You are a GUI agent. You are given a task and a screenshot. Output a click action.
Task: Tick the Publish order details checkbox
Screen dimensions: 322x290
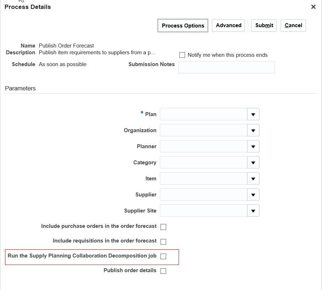(x=163, y=271)
